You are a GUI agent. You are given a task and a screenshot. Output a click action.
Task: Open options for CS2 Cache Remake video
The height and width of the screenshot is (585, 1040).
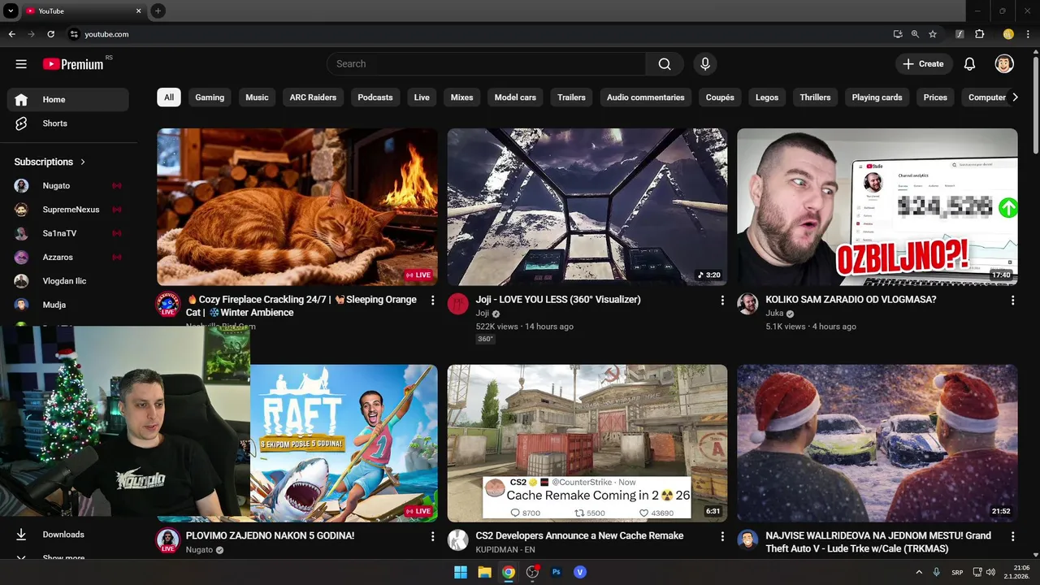click(722, 537)
